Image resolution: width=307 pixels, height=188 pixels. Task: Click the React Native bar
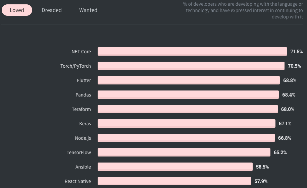(174, 181)
